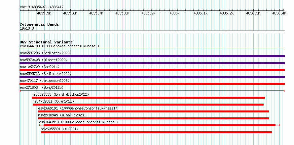Click the red esv2669191 variant bar
This screenshot has width=294, height=145.
point(154,111)
